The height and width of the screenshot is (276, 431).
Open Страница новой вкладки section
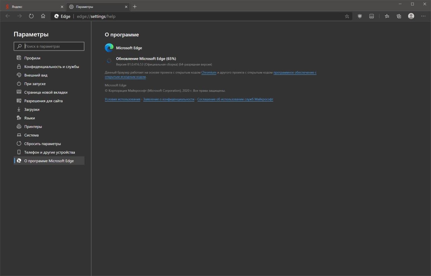(x=49, y=92)
